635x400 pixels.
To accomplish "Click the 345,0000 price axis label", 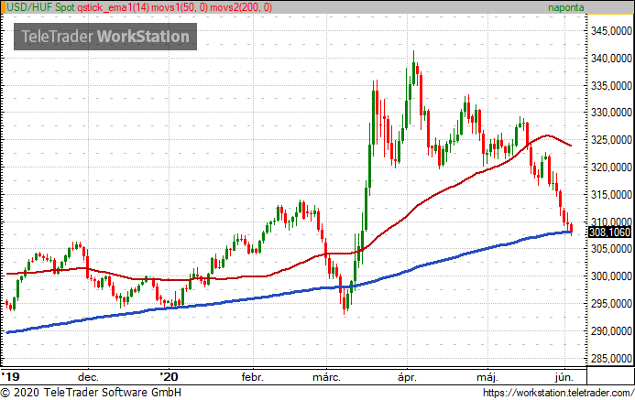I will [611, 31].
